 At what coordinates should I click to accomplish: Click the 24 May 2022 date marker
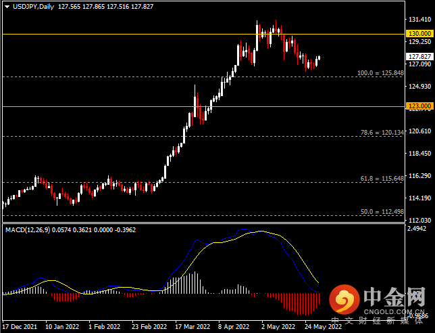(x=323, y=327)
